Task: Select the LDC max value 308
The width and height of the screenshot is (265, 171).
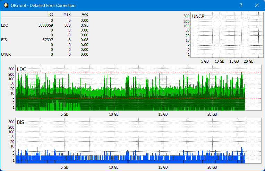Action: tap(67, 25)
